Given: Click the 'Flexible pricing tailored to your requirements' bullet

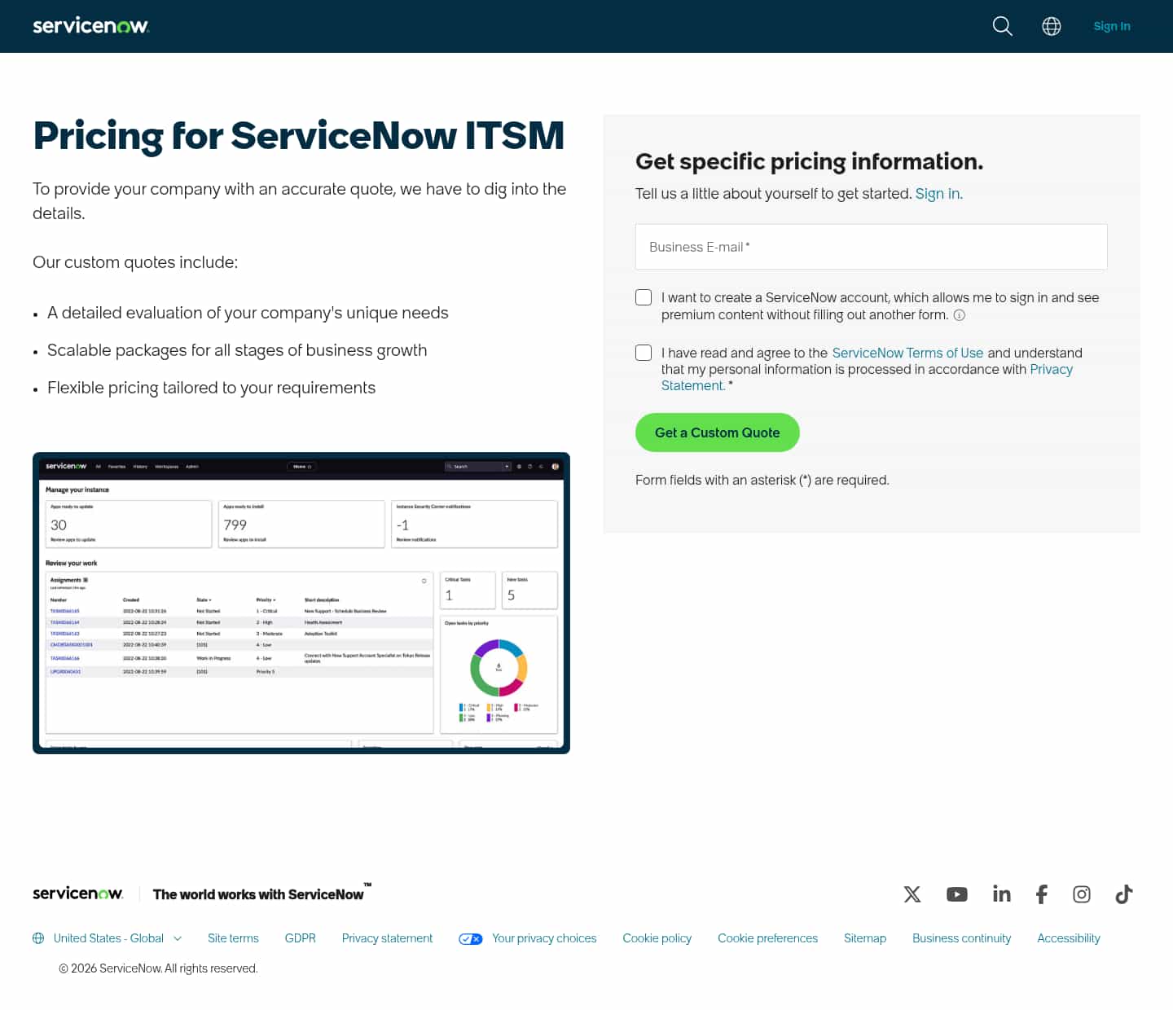Looking at the screenshot, I should pos(212,388).
